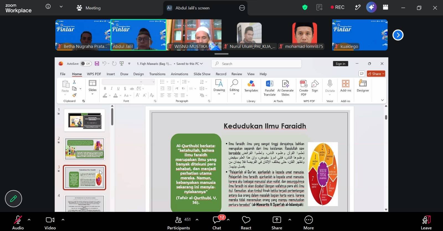Save the presentation with the floppy icon

(97, 64)
